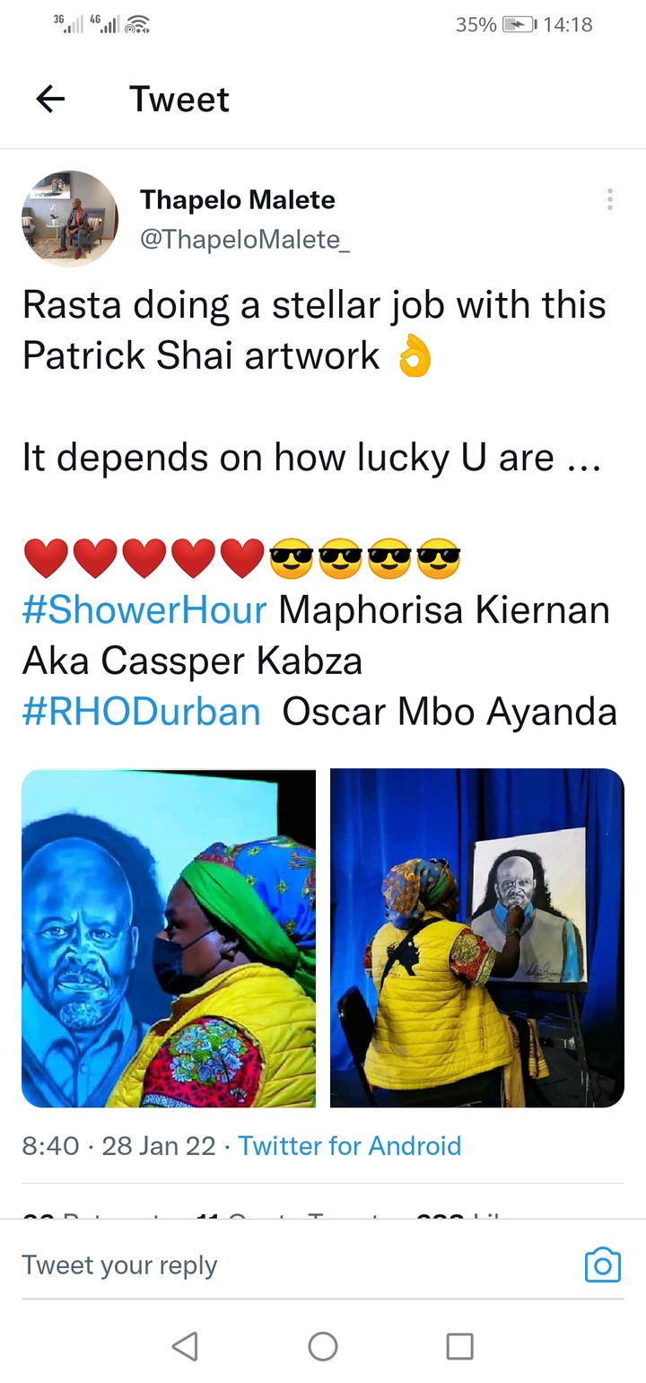Image resolution: width=646 pixels, height=1383 pixels.
Task: Tap the Thapelo Malete display name
Action: 237,199
